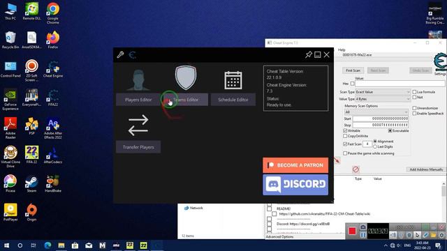Click the calendar schedule icon
The width and height of the screenshot is (447, 251).
pos(233,80)
